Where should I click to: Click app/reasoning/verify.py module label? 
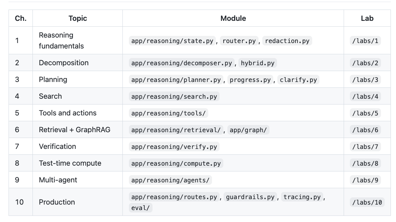click(174, 147)
